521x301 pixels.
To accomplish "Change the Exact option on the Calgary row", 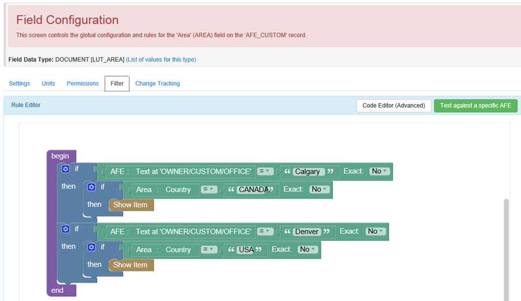I will pyautogui.click(x=380, y=171).
